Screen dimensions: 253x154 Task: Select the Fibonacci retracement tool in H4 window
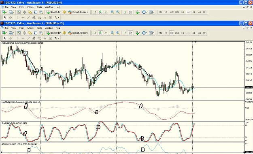click(x=39, y=17)
